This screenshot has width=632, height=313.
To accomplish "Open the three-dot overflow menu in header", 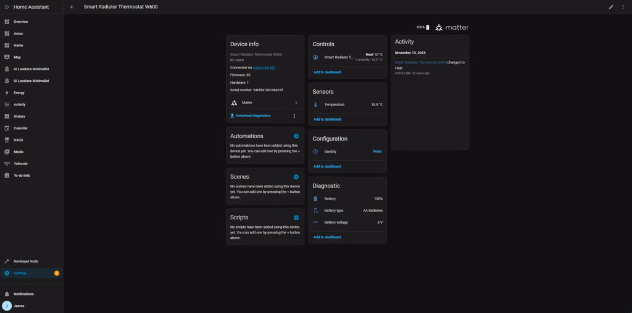I will (623, 7).
